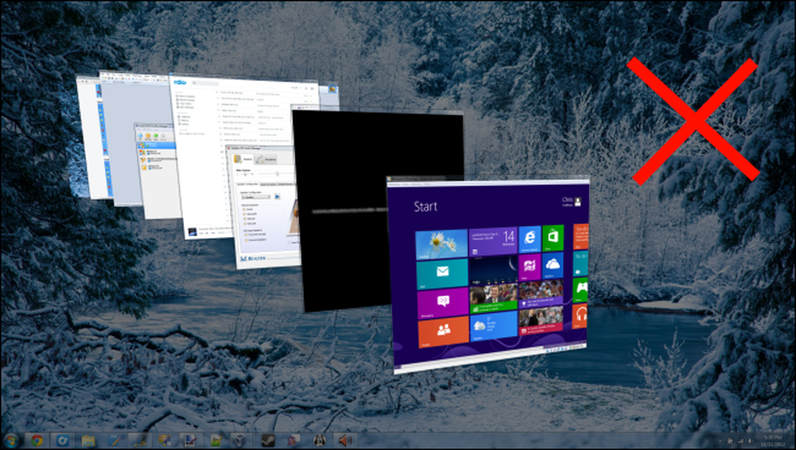
Task: Click the blue circular-arrow app on taskbar
Action: tap(62, 440)
